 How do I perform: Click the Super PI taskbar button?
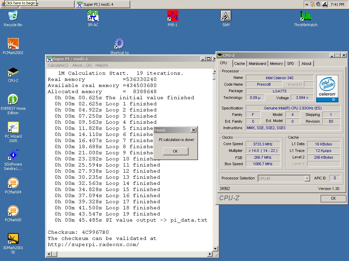(x=102, y=4)
